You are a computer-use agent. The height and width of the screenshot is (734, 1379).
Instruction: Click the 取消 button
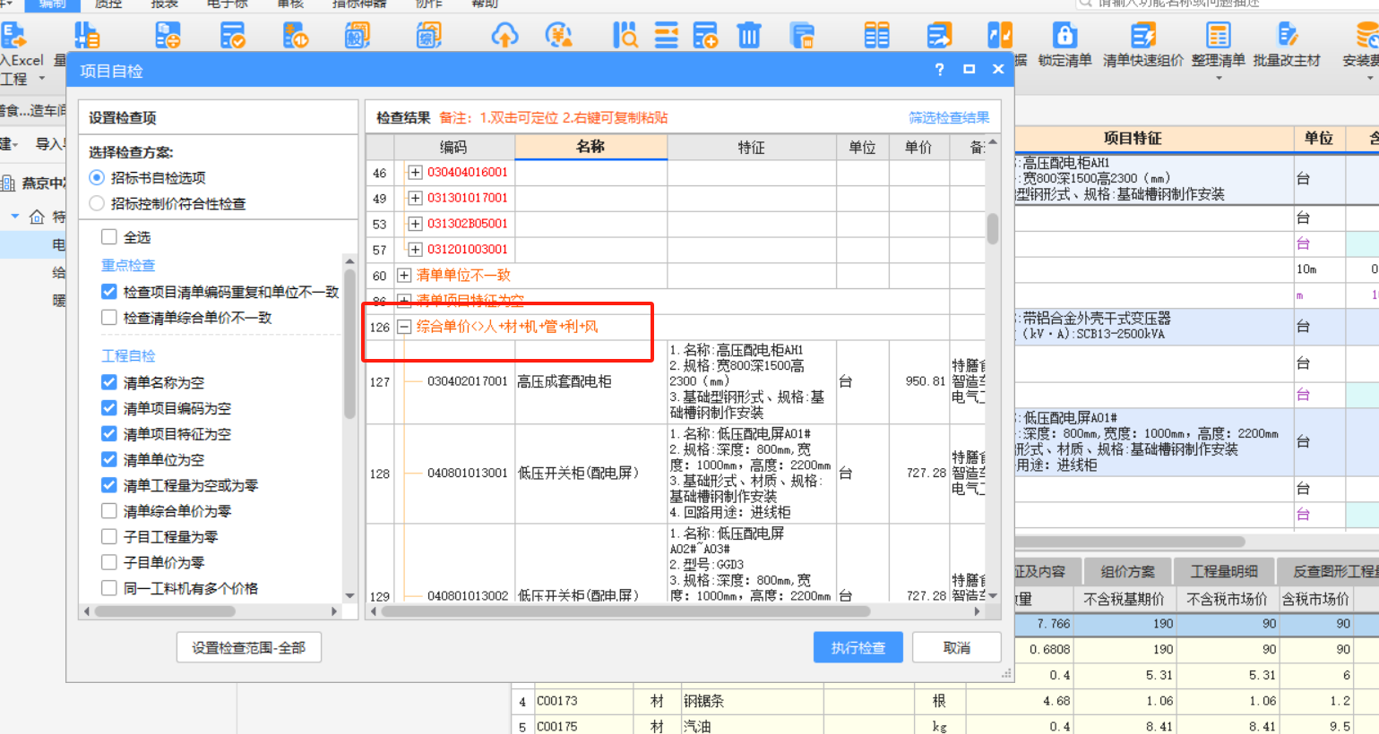[x=957, y=647]
